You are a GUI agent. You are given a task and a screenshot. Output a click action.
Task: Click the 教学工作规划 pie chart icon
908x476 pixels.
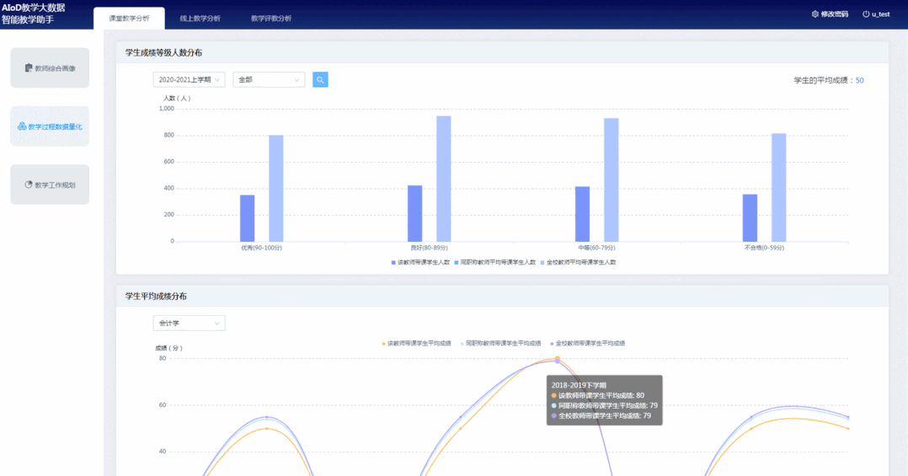coord(29,185)
